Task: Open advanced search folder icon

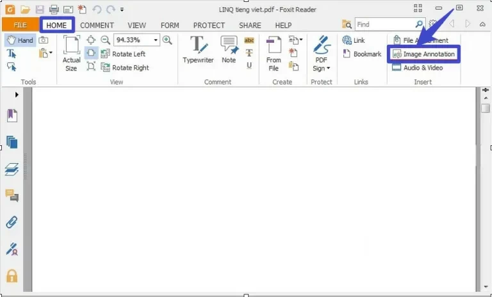Action: point(347,24)
